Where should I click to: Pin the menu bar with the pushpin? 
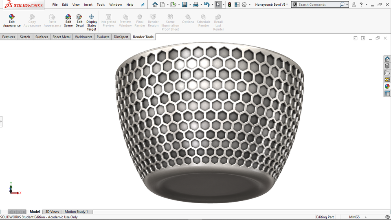[143, 4]
